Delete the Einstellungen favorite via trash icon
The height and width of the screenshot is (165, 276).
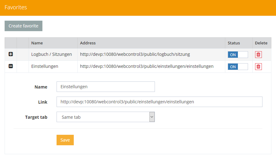(x=258, y=67)
